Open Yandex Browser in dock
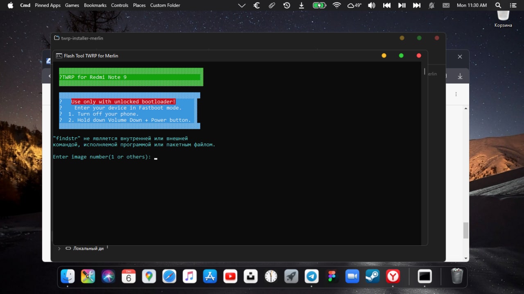Viewport: 524px width, 294px height. (x=393, y=276)
